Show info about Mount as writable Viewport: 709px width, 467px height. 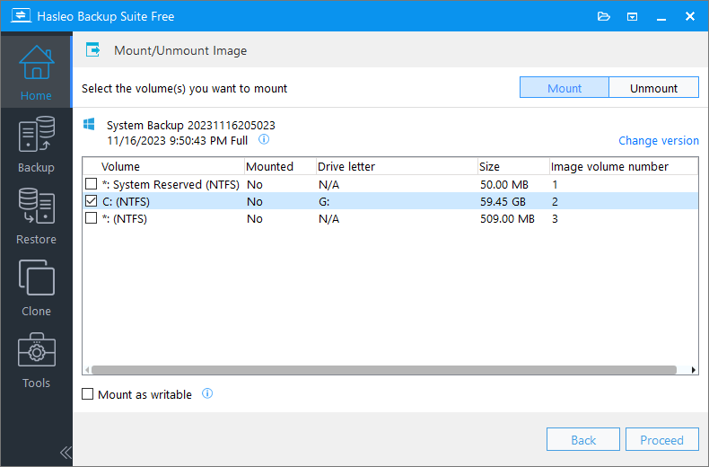207,393
